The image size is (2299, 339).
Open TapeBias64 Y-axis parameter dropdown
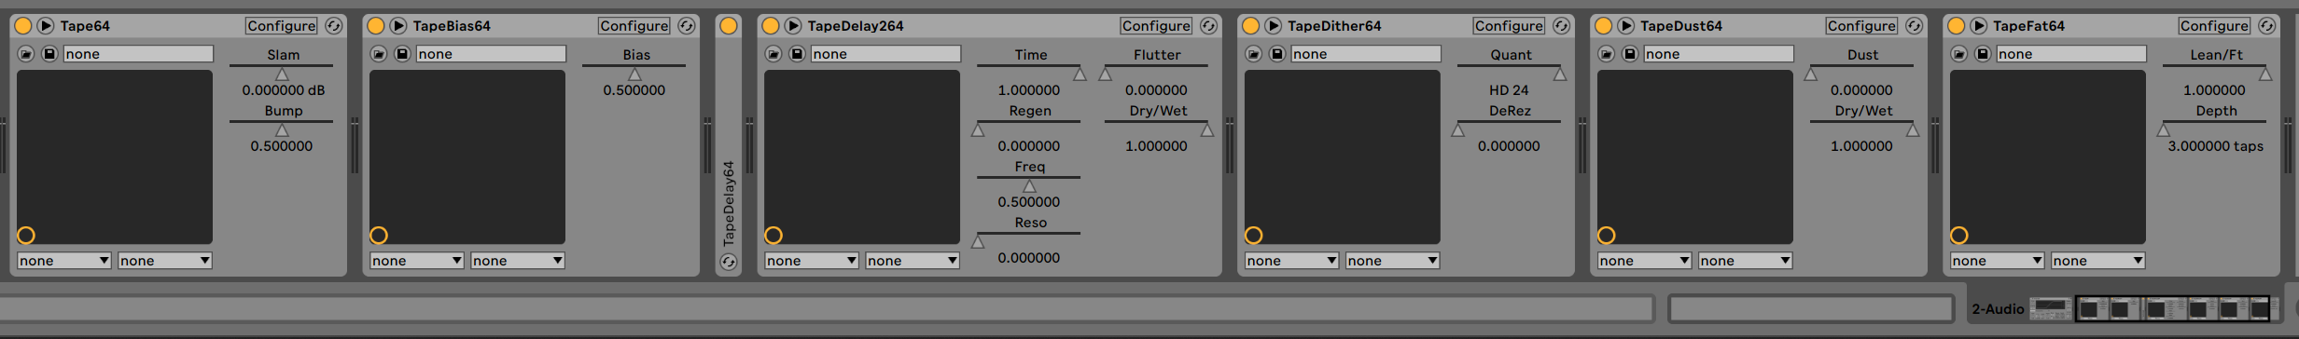point(518,261)
